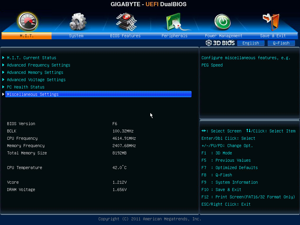This screenshot has width=300, height=225.
Task: Switch to the Peripherals tab
Action: coord(175,36)
